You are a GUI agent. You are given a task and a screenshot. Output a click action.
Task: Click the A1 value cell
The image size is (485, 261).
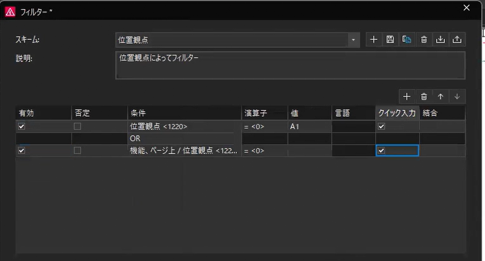tap(309, 126)
